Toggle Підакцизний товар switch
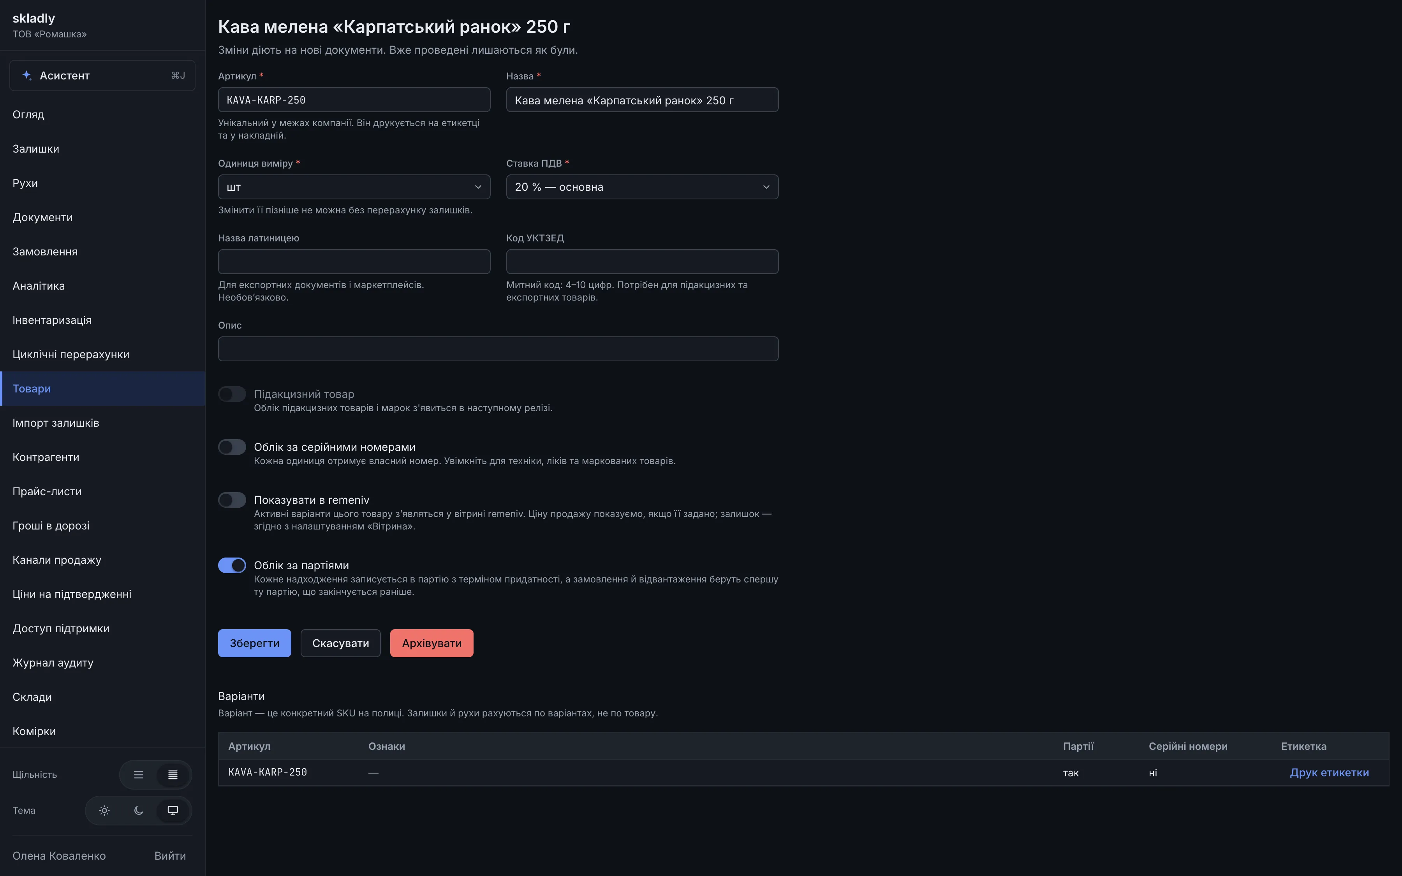1402x876 pixels. (232, 394)
